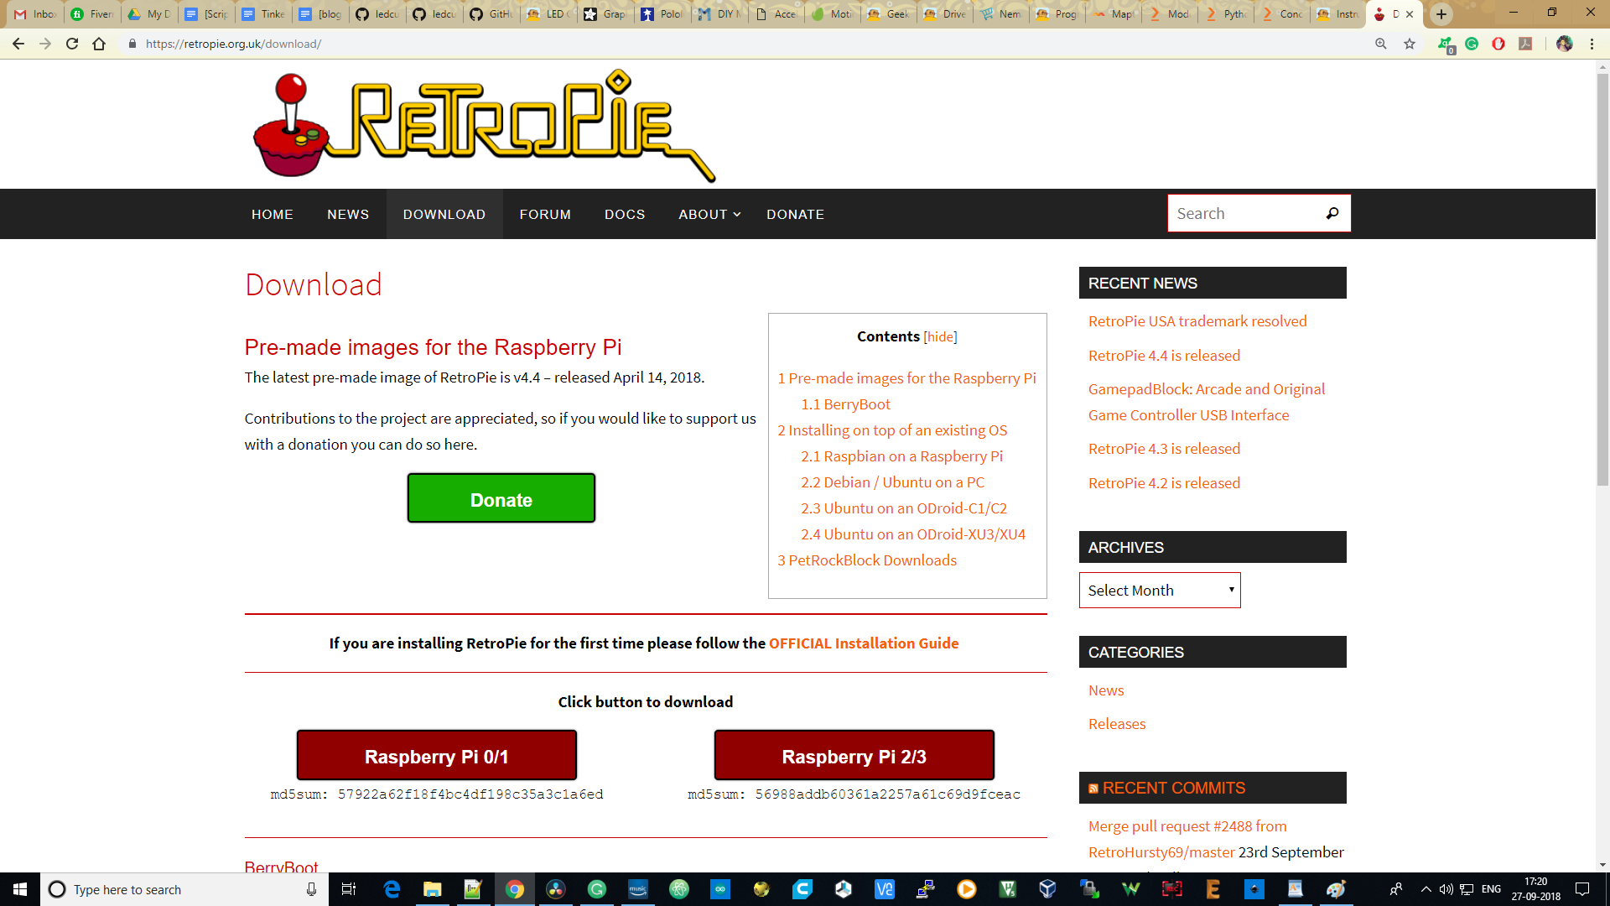Screen dimensions: 1610x906
Task: Open Windows Start menu
Action: (x=20, y=889)
